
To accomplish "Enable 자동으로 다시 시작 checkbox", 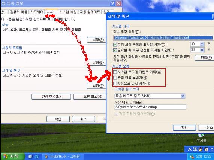I will coord(115,83).
